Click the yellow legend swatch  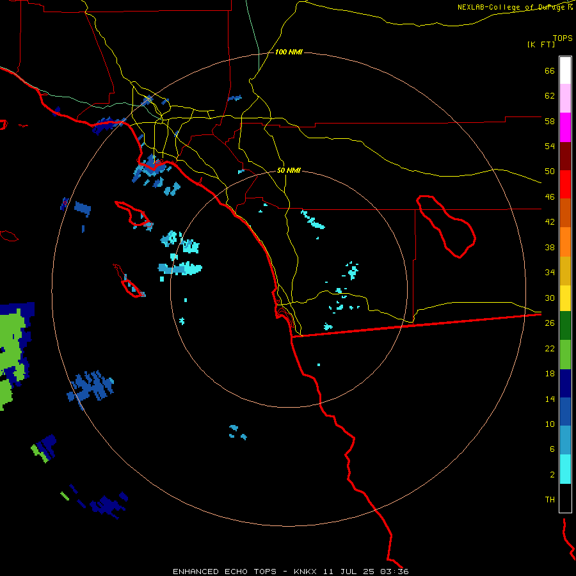(x=565, y=298)
